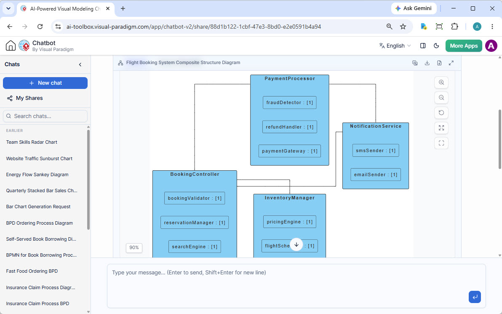Screen dimensions: 502x314
Task: Open Insurance Claim Process BPD chat
Action: (37, 303)
